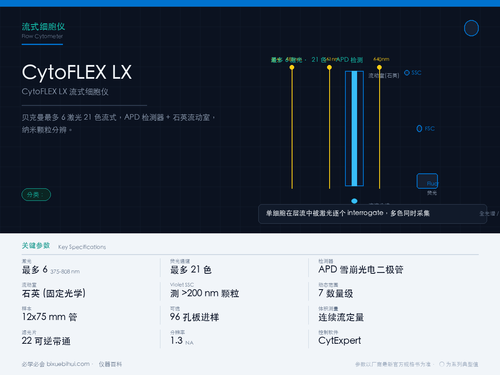
Task: Click the 动态范围 label
Action: pos(328,285)
